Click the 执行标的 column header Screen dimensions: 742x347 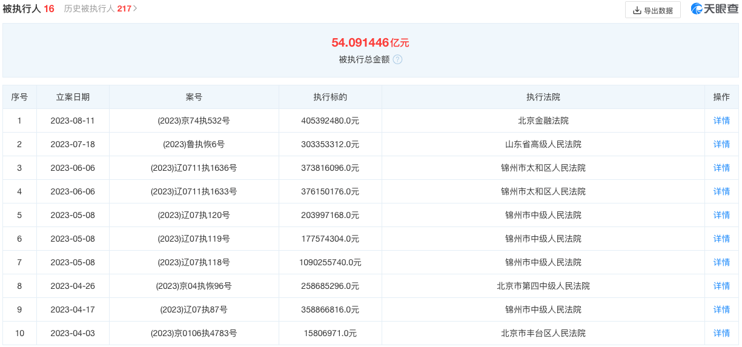coord(330,97)
